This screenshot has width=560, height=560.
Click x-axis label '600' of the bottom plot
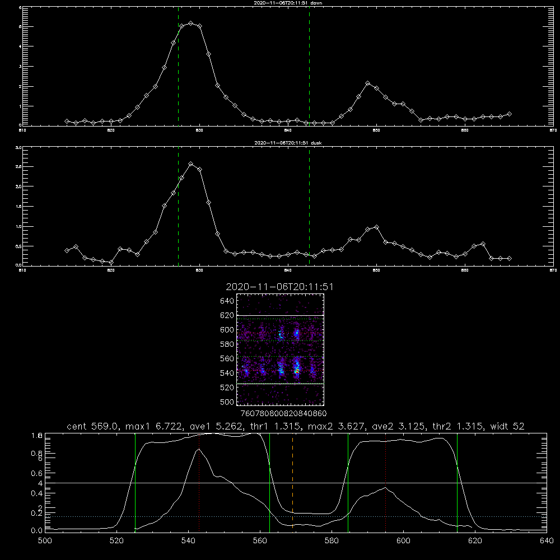point(403,541)
